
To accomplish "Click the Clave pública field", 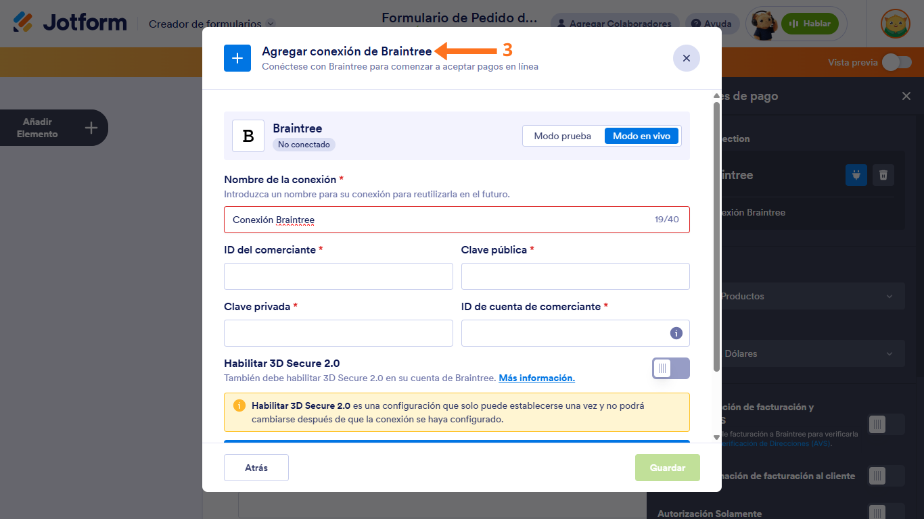I will [576, 276].
